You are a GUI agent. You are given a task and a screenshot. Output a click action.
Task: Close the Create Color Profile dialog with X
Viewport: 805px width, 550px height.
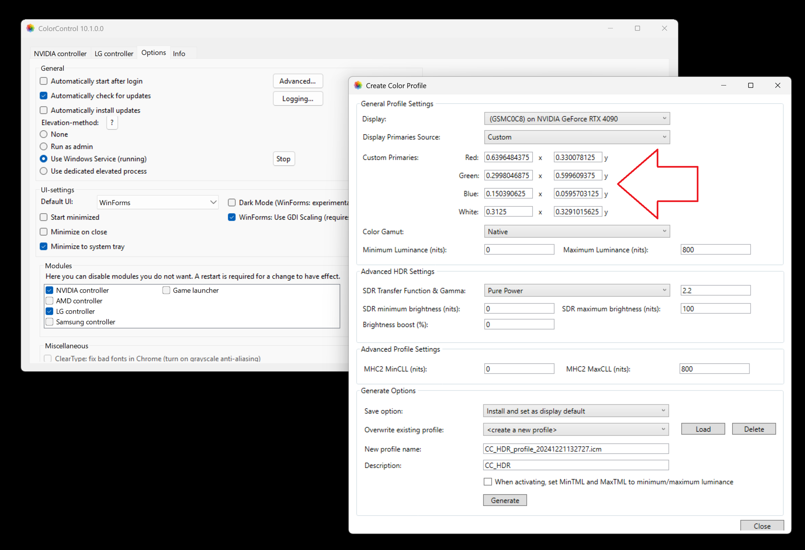pos(778,85)
